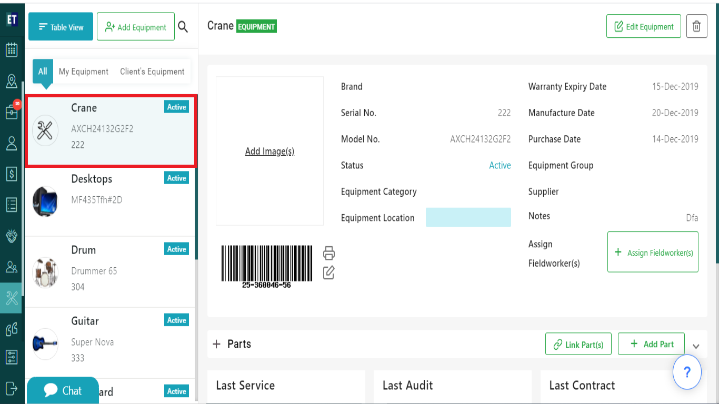Click the warranty date 15-Dec-2019
719x404 pixels.
(675, 86)
